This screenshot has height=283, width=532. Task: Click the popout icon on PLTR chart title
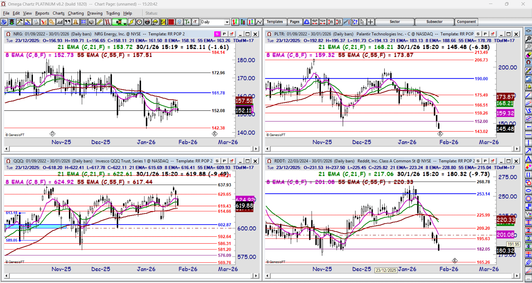[x=493, y=34]
